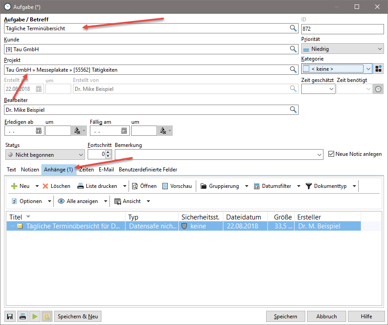Open the Vorschau preview of the attachment

tap(178, 186)
